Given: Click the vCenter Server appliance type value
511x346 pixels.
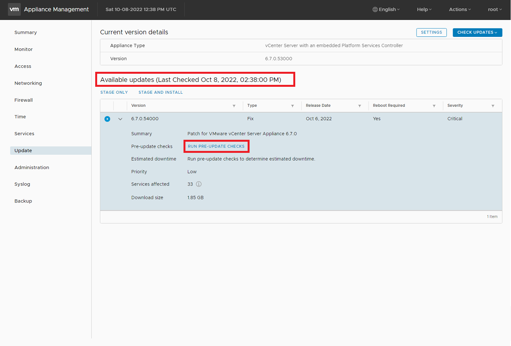Looking at the screenshot, I should tap(334, 46).
